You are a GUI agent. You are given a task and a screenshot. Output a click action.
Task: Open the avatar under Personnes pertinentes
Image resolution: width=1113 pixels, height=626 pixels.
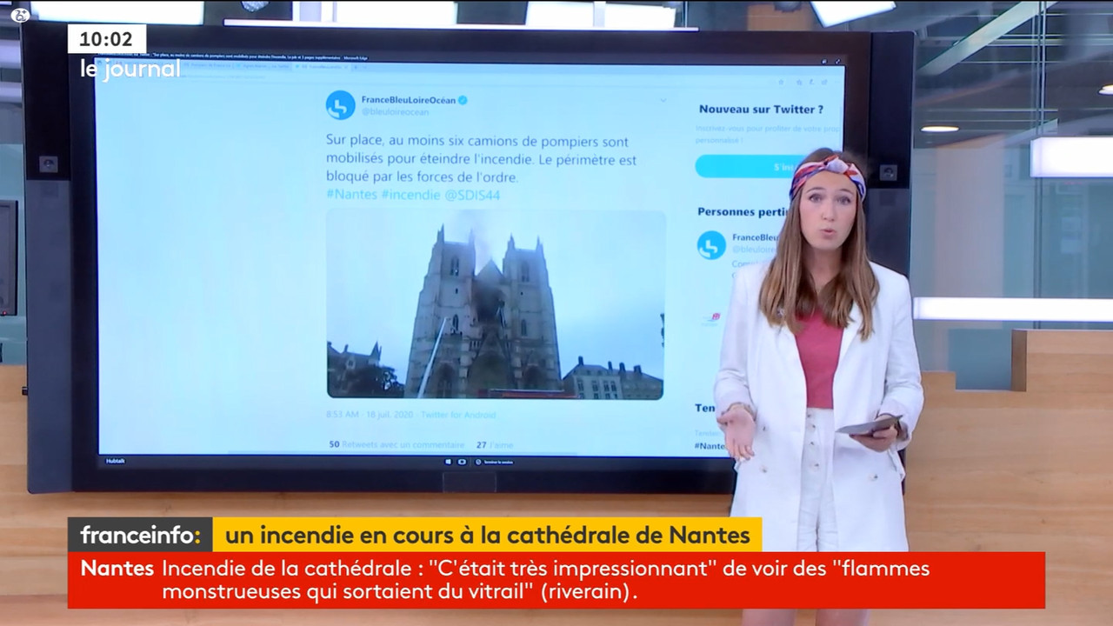tap(711, 245)
